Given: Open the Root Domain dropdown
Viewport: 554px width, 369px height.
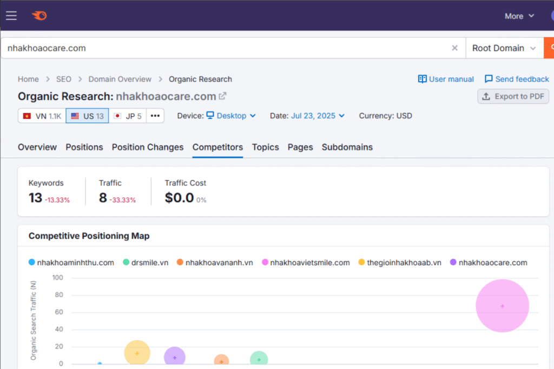Looking at the screenshot, I should tap(504, 48).
